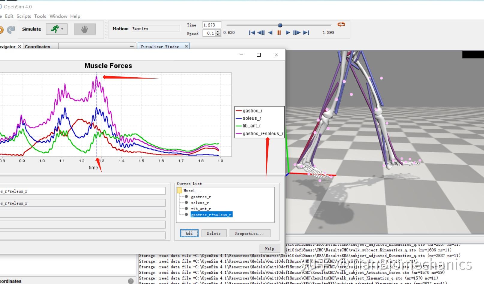Switch to the Coordinates tab
The height and width of the screenshot is (284, 484).
[37, 47]
